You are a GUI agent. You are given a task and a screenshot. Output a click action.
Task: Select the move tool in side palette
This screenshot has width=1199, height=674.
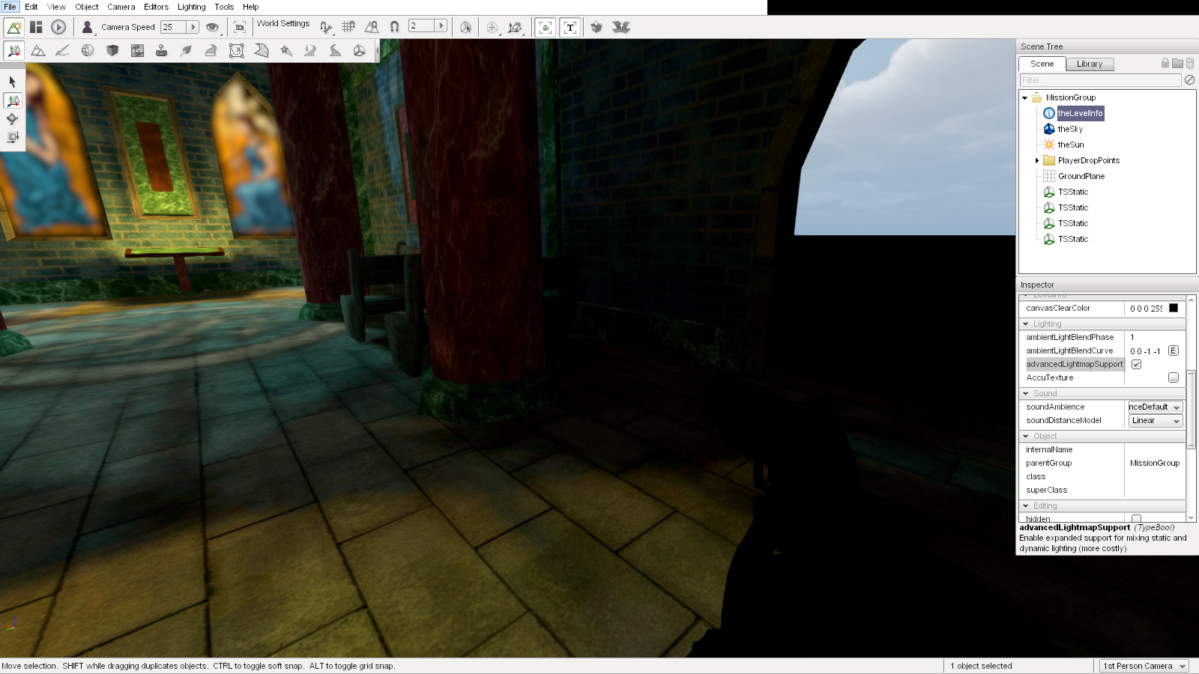click(x=13, y=100)
